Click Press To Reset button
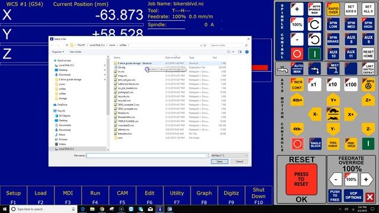The height and width of the screenshot is (213, 379). coord(301,179)
